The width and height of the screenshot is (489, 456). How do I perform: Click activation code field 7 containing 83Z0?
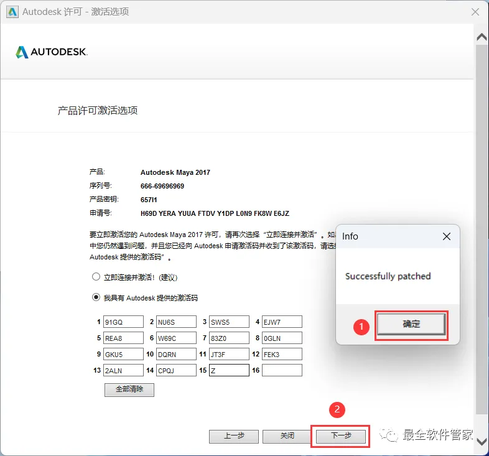click(229, 338)
